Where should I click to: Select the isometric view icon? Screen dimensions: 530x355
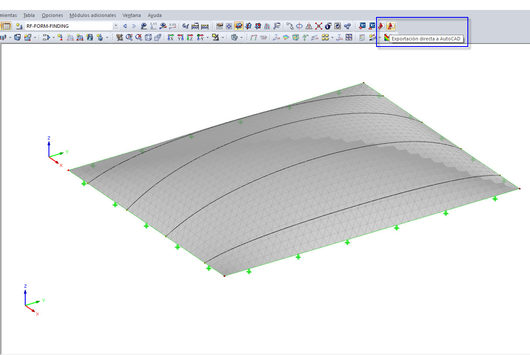(x=149, y=38)
